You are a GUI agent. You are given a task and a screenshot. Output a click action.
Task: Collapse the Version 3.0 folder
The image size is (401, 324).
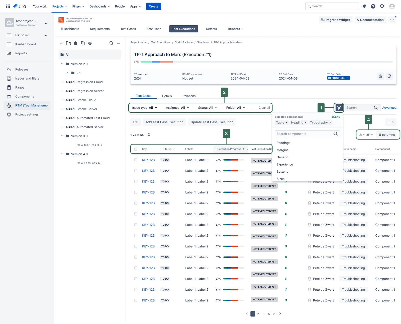(x=62, y=136)
